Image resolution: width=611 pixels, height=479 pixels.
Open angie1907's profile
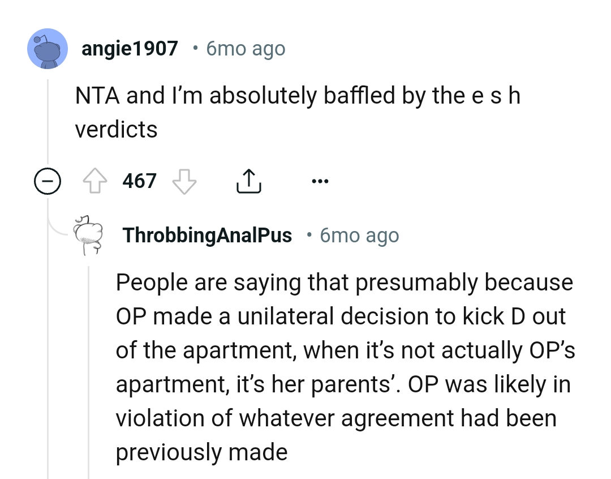(130, 48)
